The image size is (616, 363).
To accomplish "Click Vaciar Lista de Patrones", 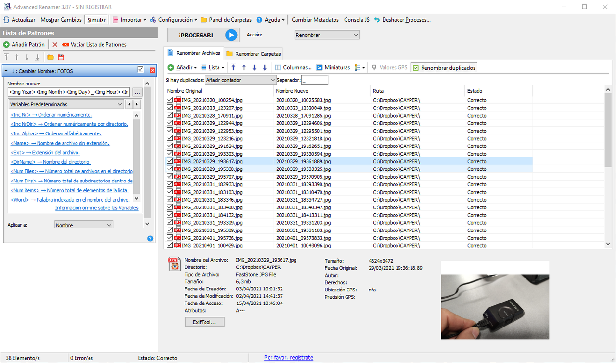I will tap(94, 44).
